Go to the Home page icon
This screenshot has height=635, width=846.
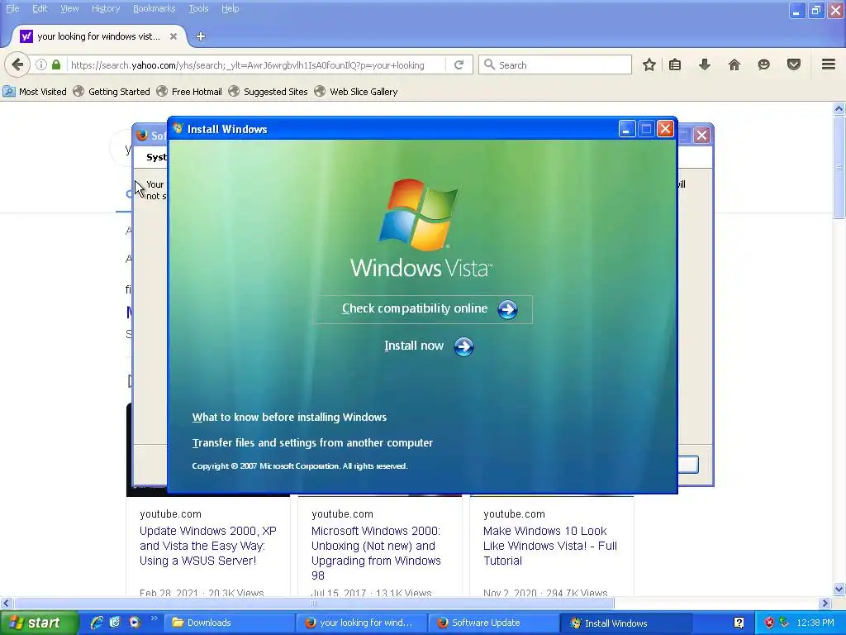(x=734, y=64)
